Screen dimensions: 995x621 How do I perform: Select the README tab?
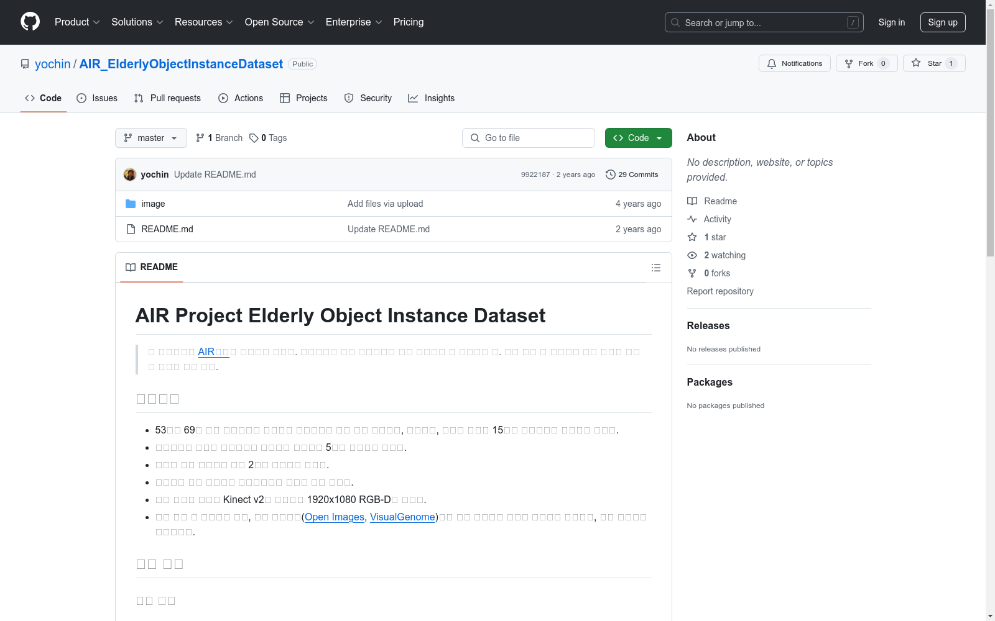click(x=152, y=267)
